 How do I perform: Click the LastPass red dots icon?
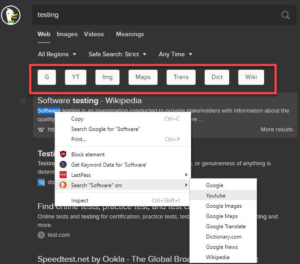pos(63,175)
